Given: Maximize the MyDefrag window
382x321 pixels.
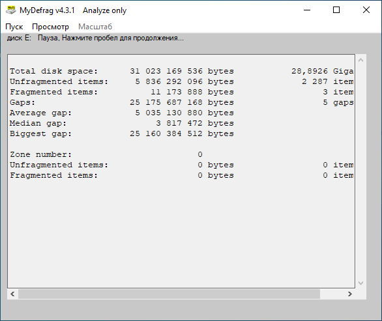Looking at the screenshot, I should (336, 10).
